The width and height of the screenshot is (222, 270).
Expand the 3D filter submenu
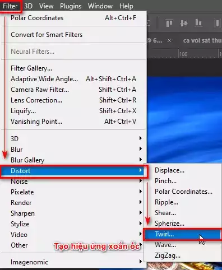73,139
